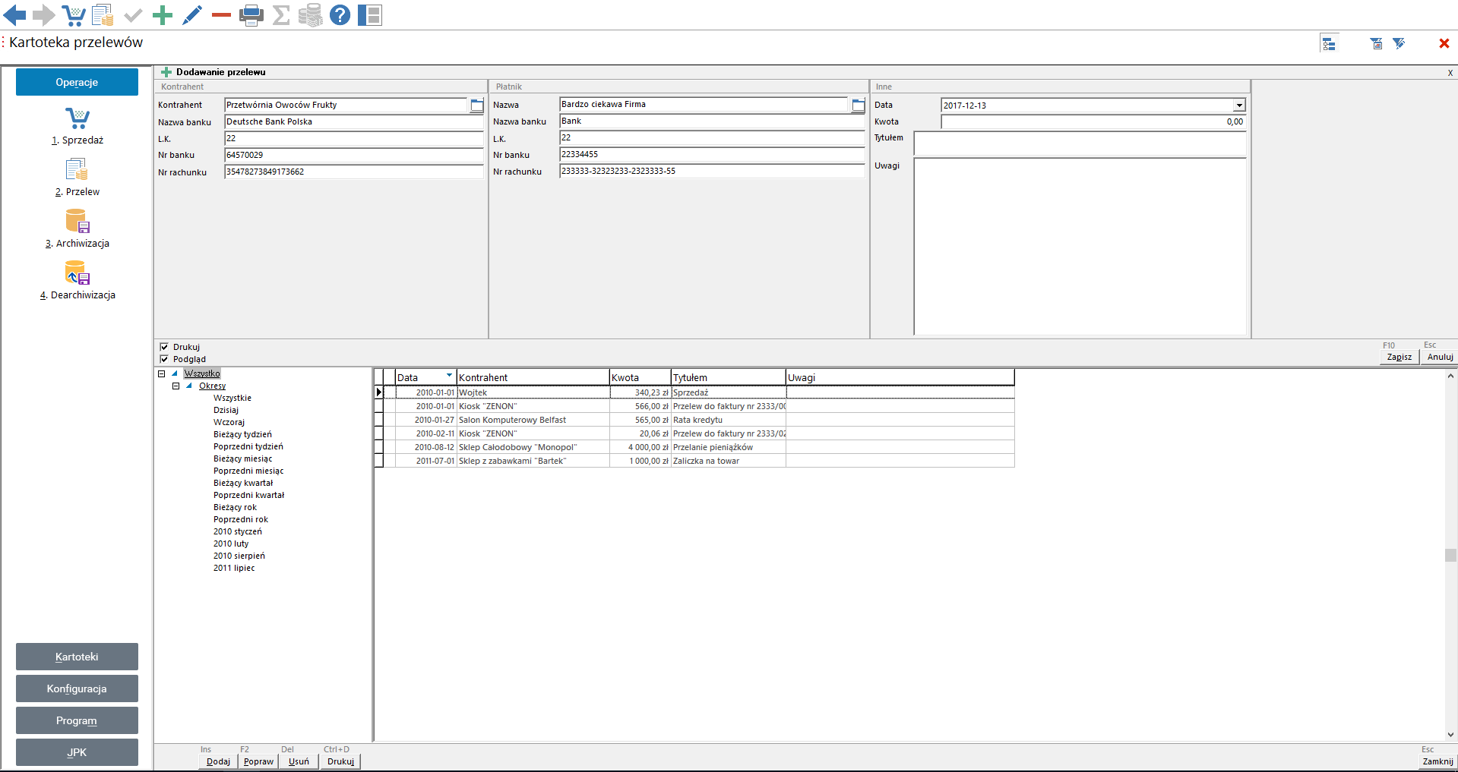Viewport: 1458px width, 772px height.
Task: Open the shopping cart sales icon in toolbar
Action: [74, 14]
